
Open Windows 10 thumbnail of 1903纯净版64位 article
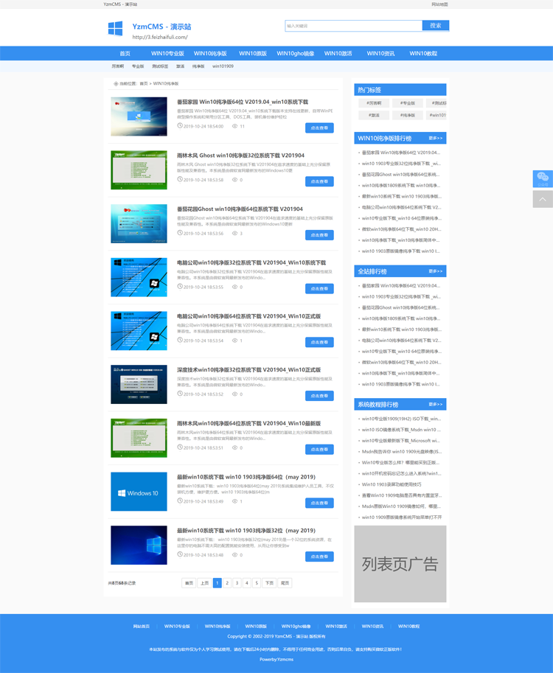139,492
